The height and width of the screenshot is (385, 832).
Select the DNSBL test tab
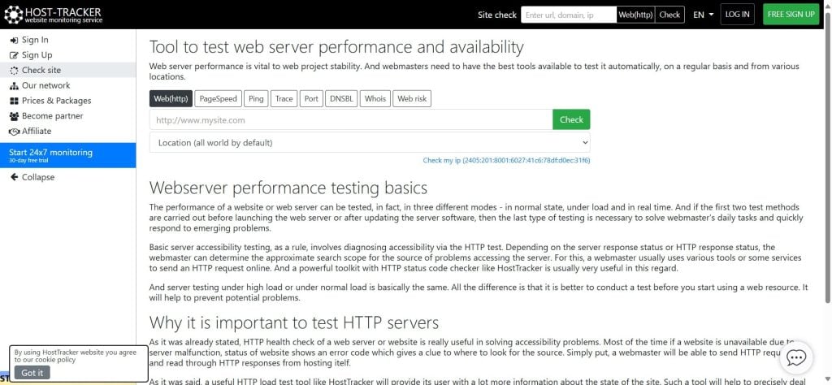click(340, 99)
